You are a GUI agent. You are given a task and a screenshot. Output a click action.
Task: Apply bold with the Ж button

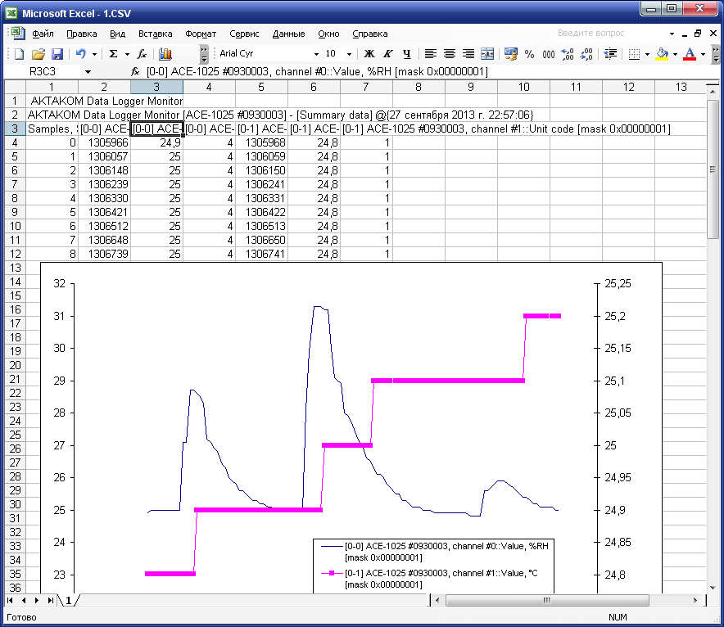pyautogui.click(x=369, y=54)
